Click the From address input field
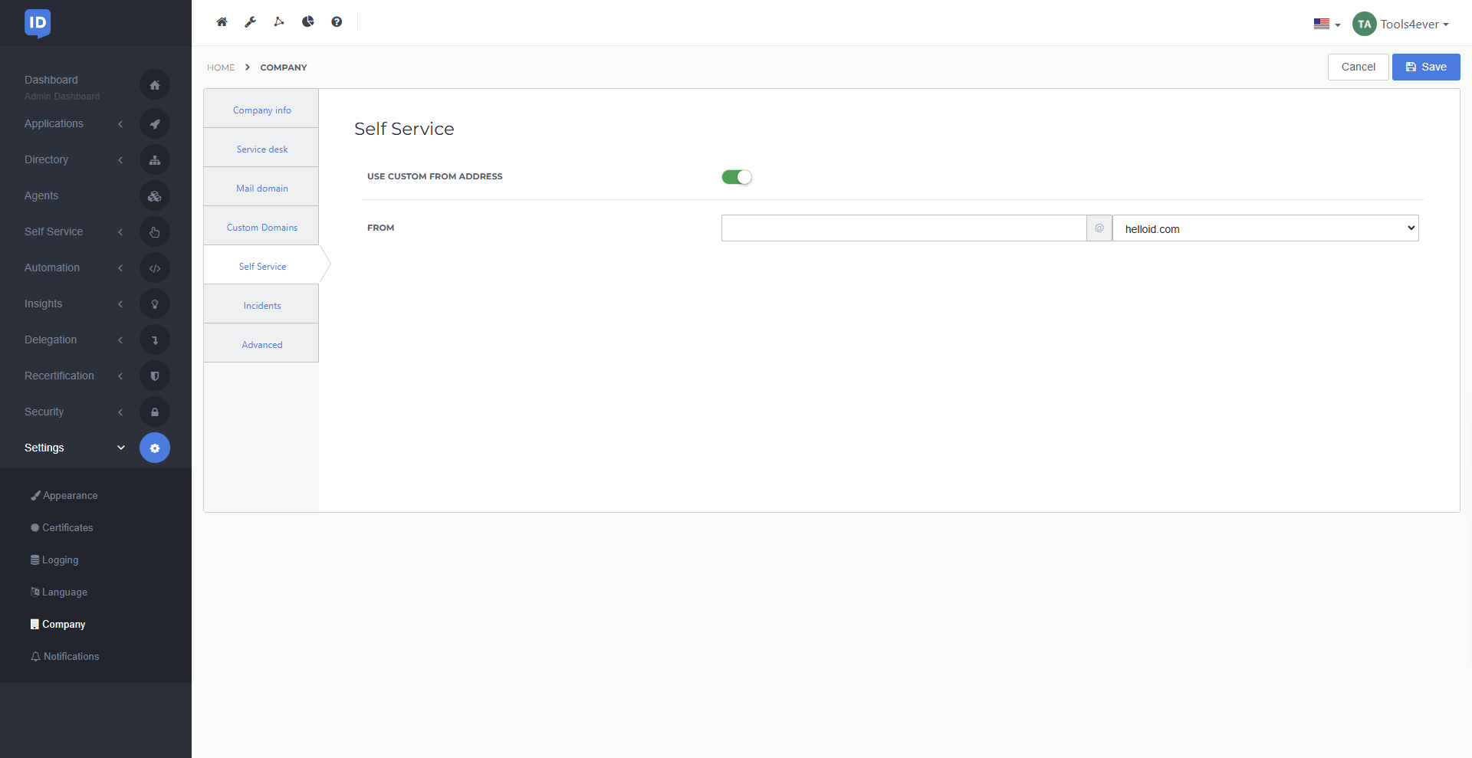The image size is (1472, 758). point(904,228)
